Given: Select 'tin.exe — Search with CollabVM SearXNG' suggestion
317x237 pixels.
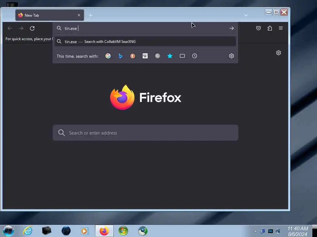Looking at the screenshot, I should 145,42.
